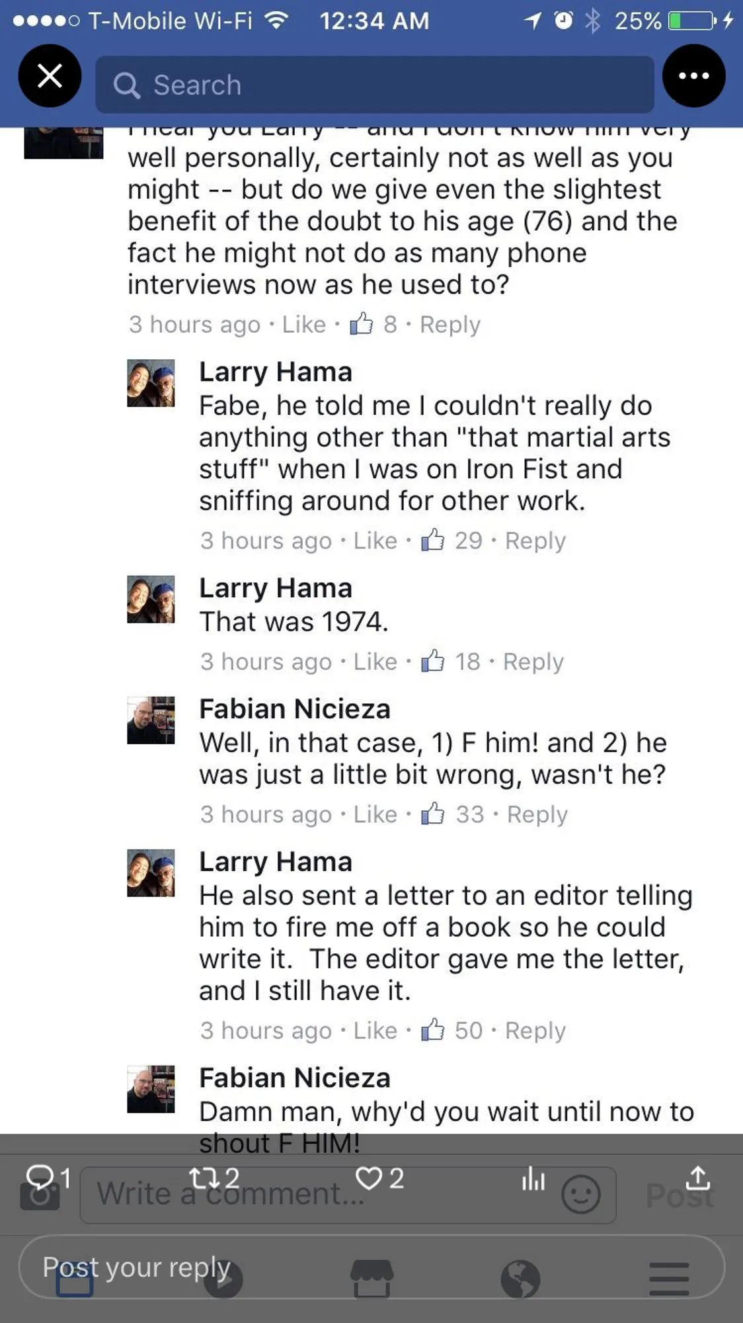Tap Larry Hama's avatar beside the 1974 comment

pyautogui.click(x=151, y=599)
